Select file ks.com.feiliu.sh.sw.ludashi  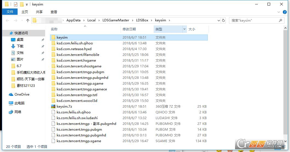[77, 118]
